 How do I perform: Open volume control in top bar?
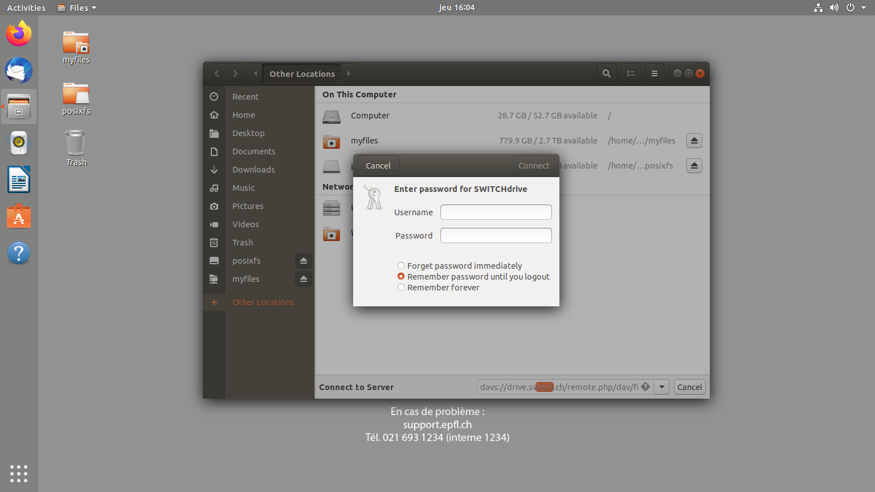pyautogui.click(x=834, y=7)
